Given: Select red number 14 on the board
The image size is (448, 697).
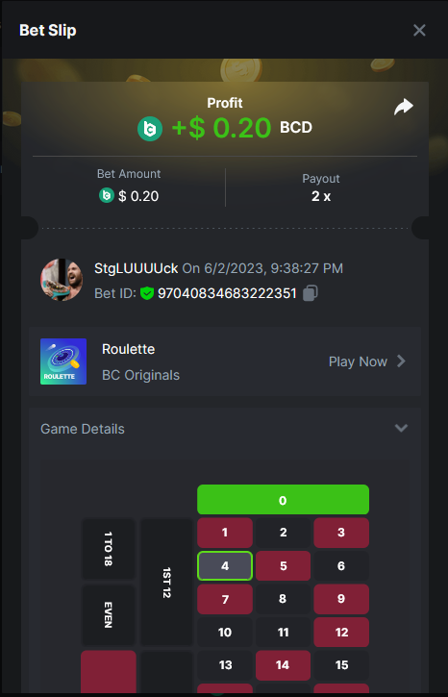Looking at the screenshot, I should 283,665.
